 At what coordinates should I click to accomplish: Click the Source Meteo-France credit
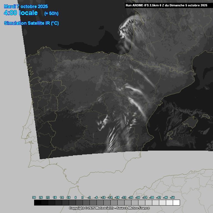coord(134,208)
